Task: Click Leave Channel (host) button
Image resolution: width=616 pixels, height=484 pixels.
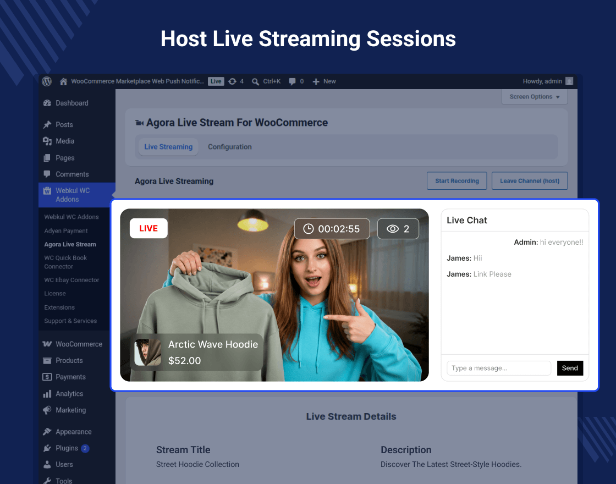Action: pos(530,181)
